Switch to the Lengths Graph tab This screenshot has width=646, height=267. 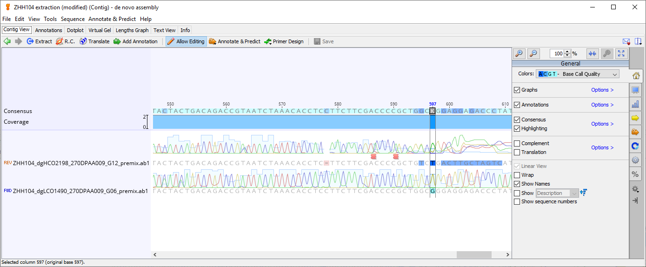tap(132, 30)
